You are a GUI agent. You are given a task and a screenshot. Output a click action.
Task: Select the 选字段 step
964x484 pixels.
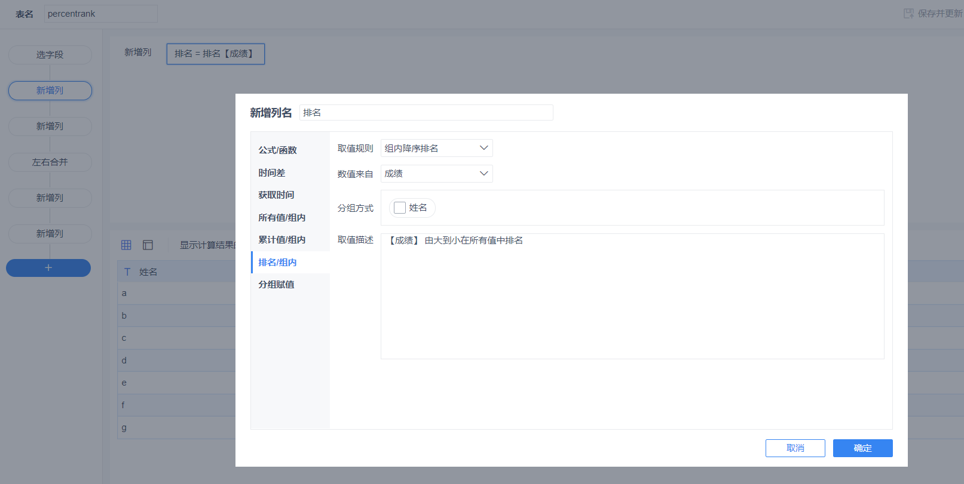click(50, 54)
